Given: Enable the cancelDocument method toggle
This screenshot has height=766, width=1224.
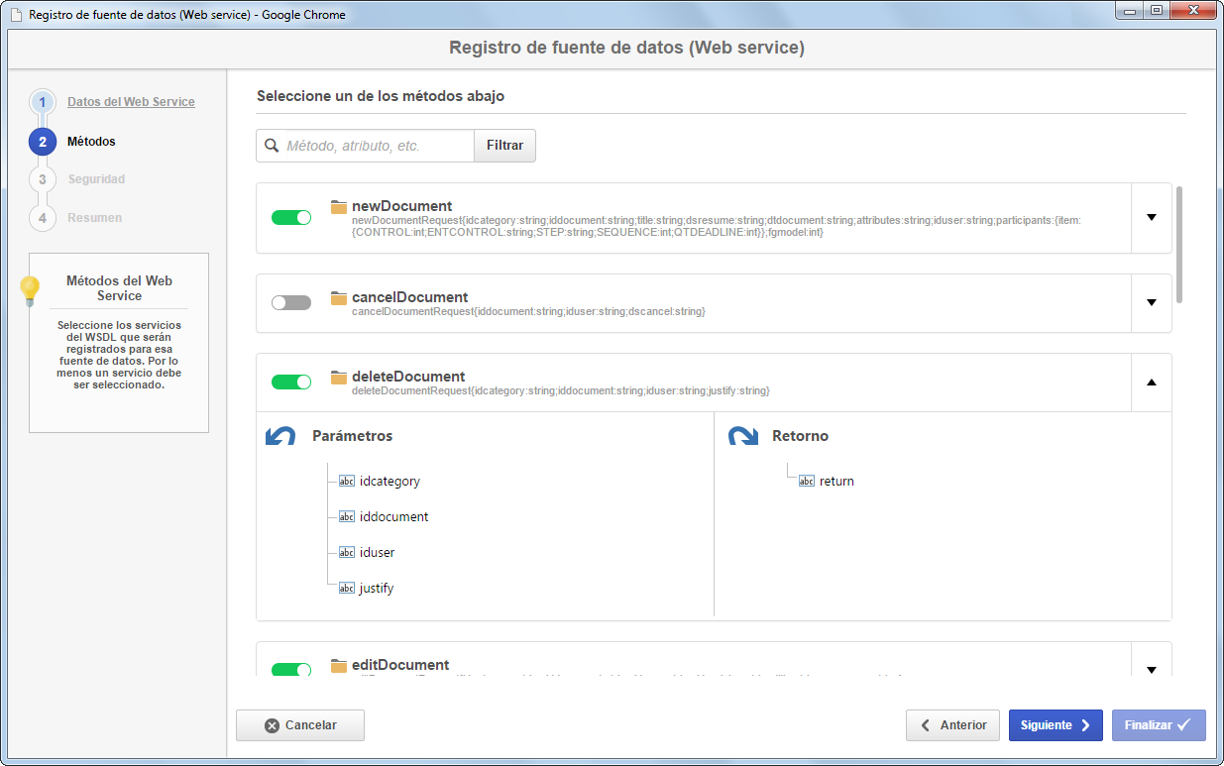Looking at the screenshot, I should tap(291, 302).
